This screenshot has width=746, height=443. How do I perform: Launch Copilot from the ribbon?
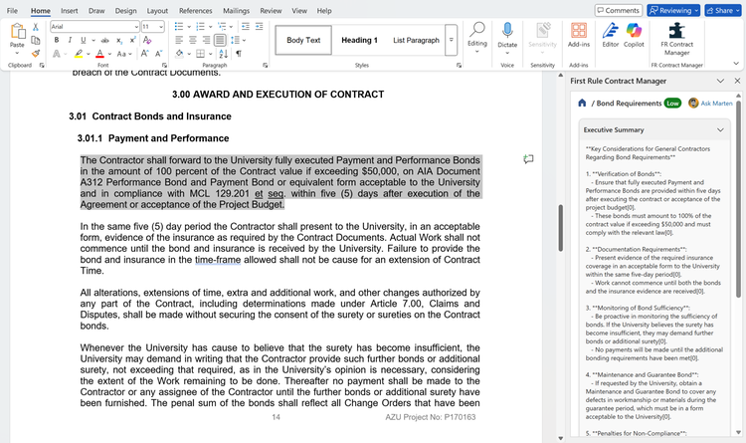(x=634, y=35)
